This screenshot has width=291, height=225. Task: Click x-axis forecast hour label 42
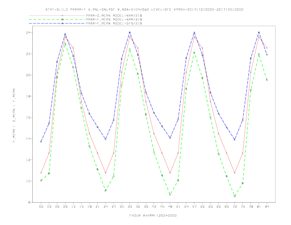pyautogui.click(x=154, y=207)
